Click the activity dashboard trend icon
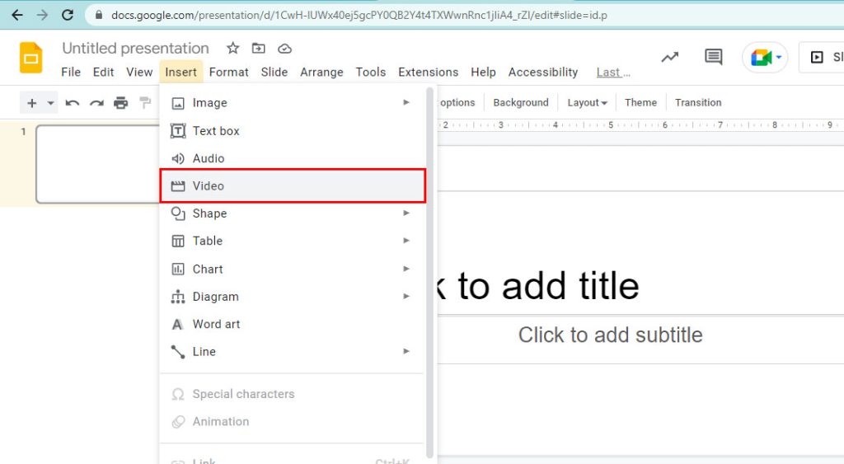The height and width of the screenshot is (464, 844). coord(670,57)
